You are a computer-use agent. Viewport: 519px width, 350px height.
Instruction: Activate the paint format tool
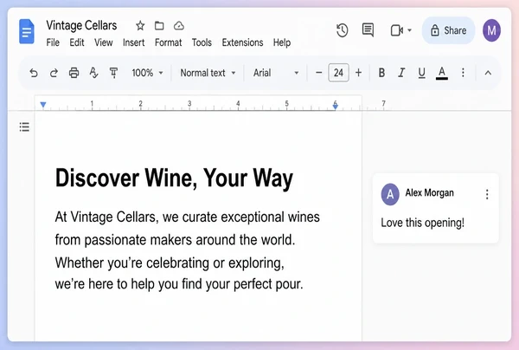click(113, 73)
